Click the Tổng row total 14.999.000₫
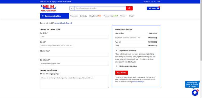Image resolution: width=202 pixels, height=98 pixels. click(153, 45)
